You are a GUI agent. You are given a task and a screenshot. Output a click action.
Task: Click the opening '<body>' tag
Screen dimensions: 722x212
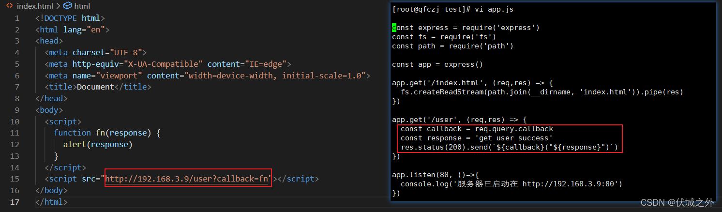tap(49, 110)
